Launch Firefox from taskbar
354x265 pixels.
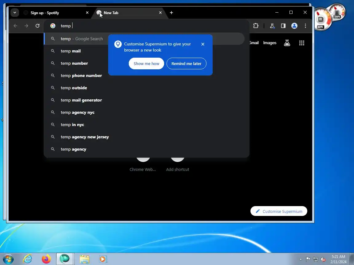coord(46,259)
